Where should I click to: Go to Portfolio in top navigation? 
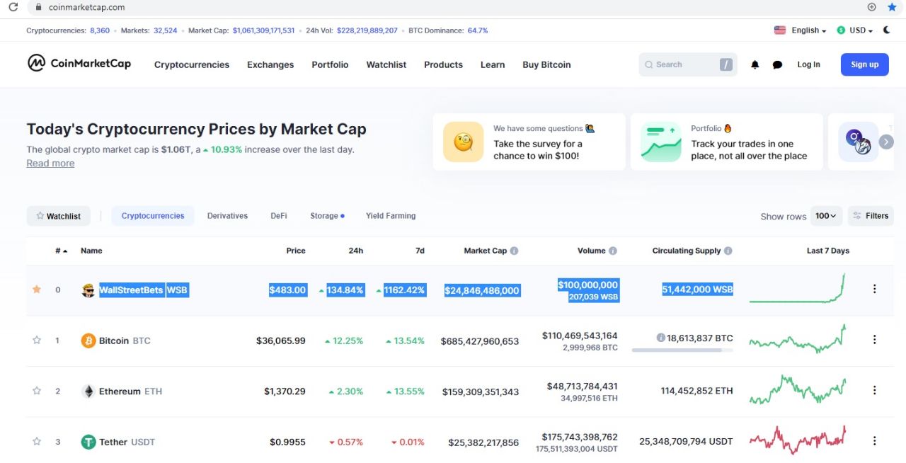[330, 64]
